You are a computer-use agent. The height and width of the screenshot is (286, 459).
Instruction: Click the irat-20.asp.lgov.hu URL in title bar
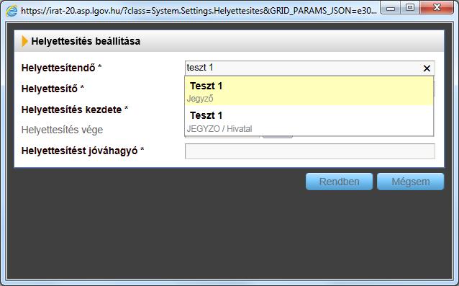pos(199,11)
